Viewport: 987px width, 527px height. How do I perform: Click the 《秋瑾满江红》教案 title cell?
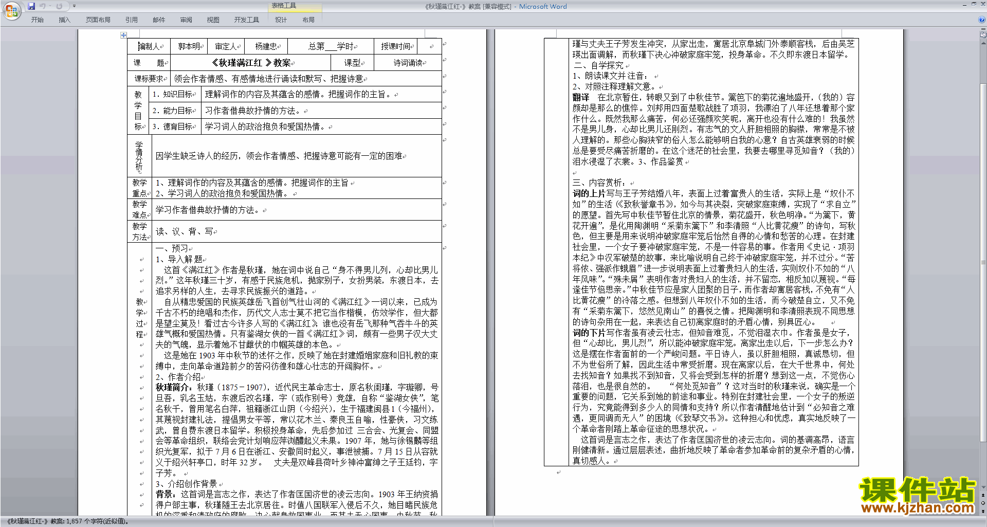(x=251, y=63)
